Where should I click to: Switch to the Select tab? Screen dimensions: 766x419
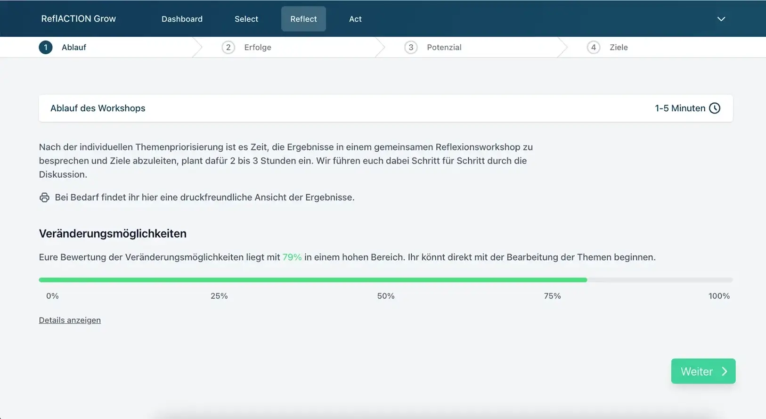(246, 19)
